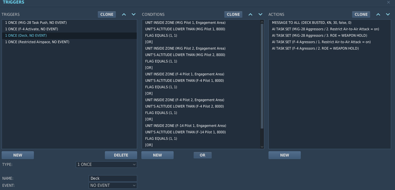
Task: Select altitude lower than F-4 Pilot 2 condition
Action: (201, 107)
